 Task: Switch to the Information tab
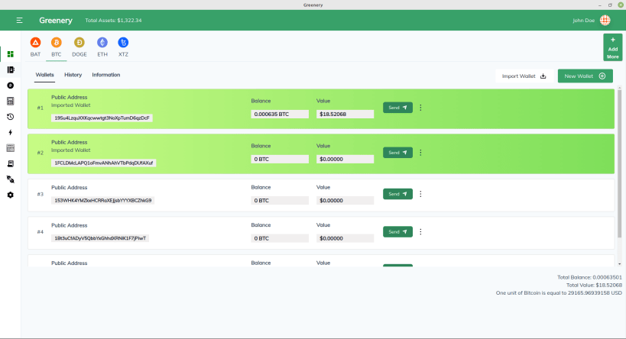(105, 75)
